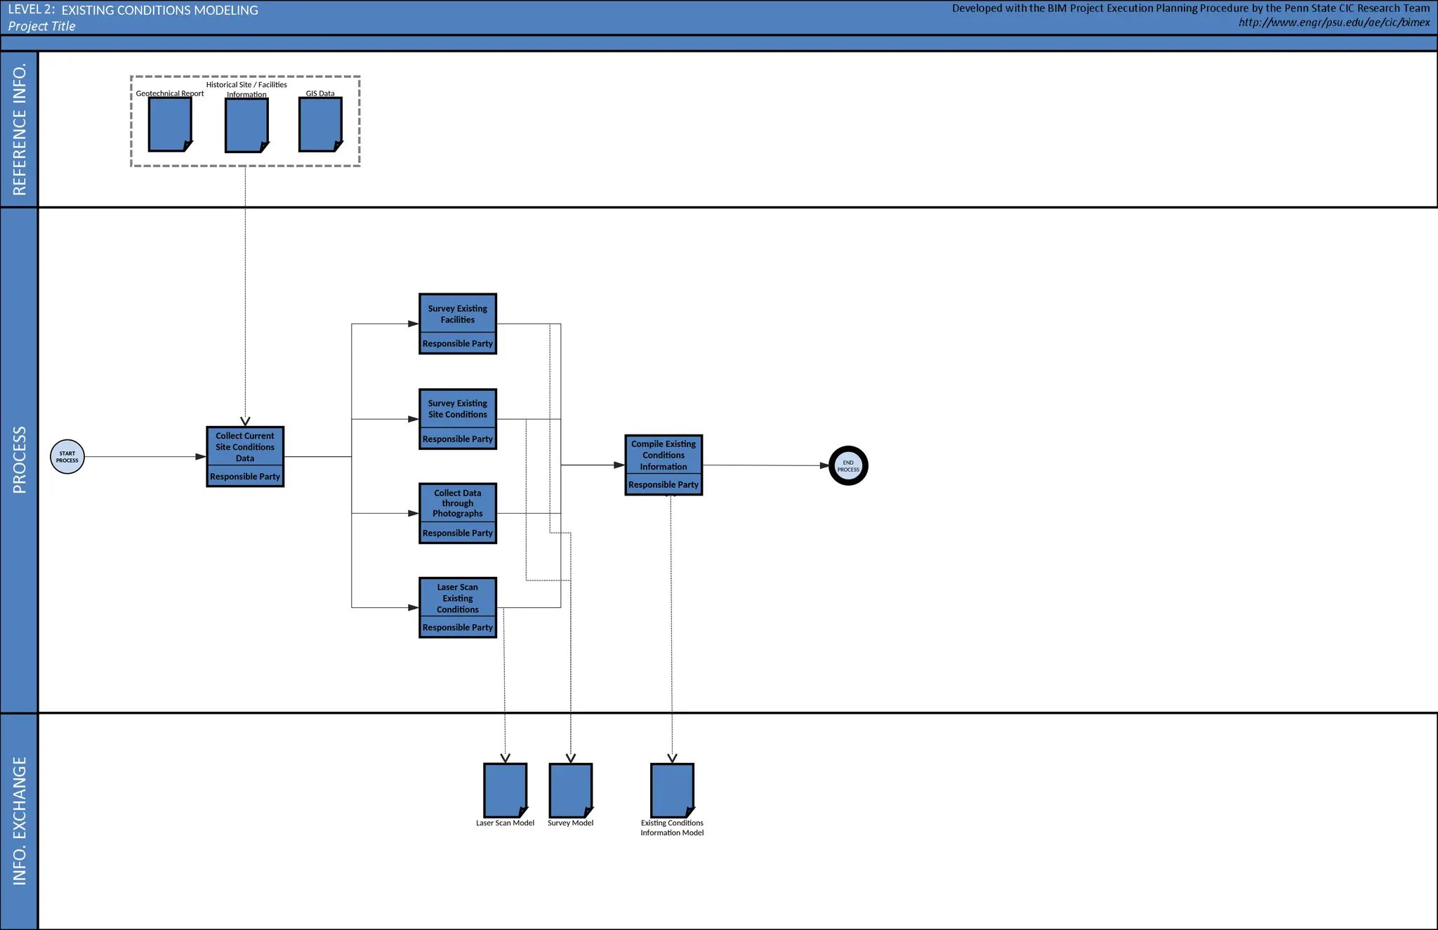Click the GIS Data document icon

[x=320, y=124]
